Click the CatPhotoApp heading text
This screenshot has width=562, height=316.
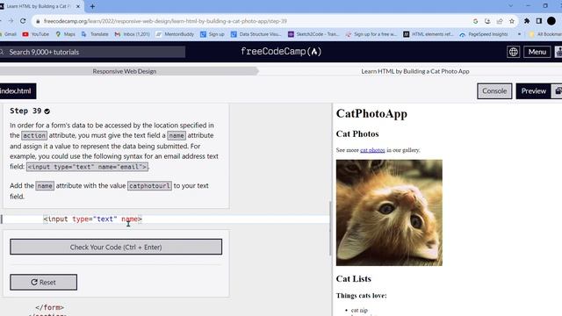pos(371,114)
